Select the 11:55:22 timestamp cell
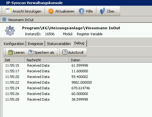This screenshot has height=117, width=152. click(x=12, y=82)
